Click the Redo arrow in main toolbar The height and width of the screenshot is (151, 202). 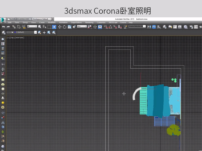coord(8,27)
